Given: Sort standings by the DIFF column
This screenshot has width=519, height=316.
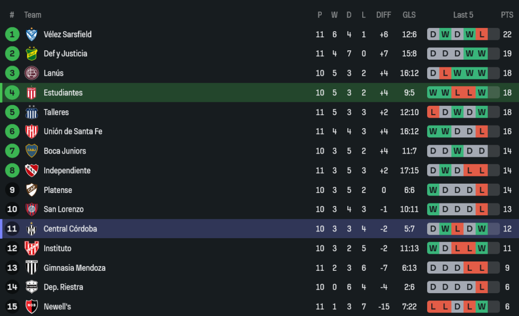Looking at the screenshot, I should click(x=384, y=15).
